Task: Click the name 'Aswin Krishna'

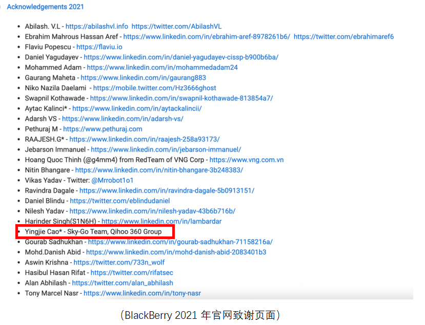Action: pyautogui.click(x=47, y=263)
